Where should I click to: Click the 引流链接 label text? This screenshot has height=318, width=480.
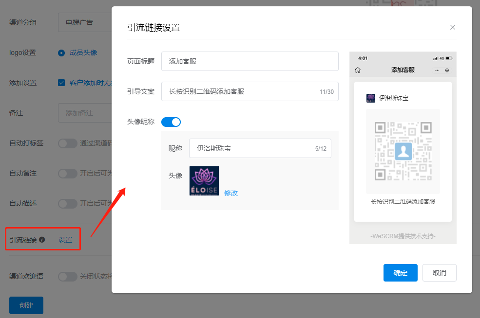tap(23, 240)
